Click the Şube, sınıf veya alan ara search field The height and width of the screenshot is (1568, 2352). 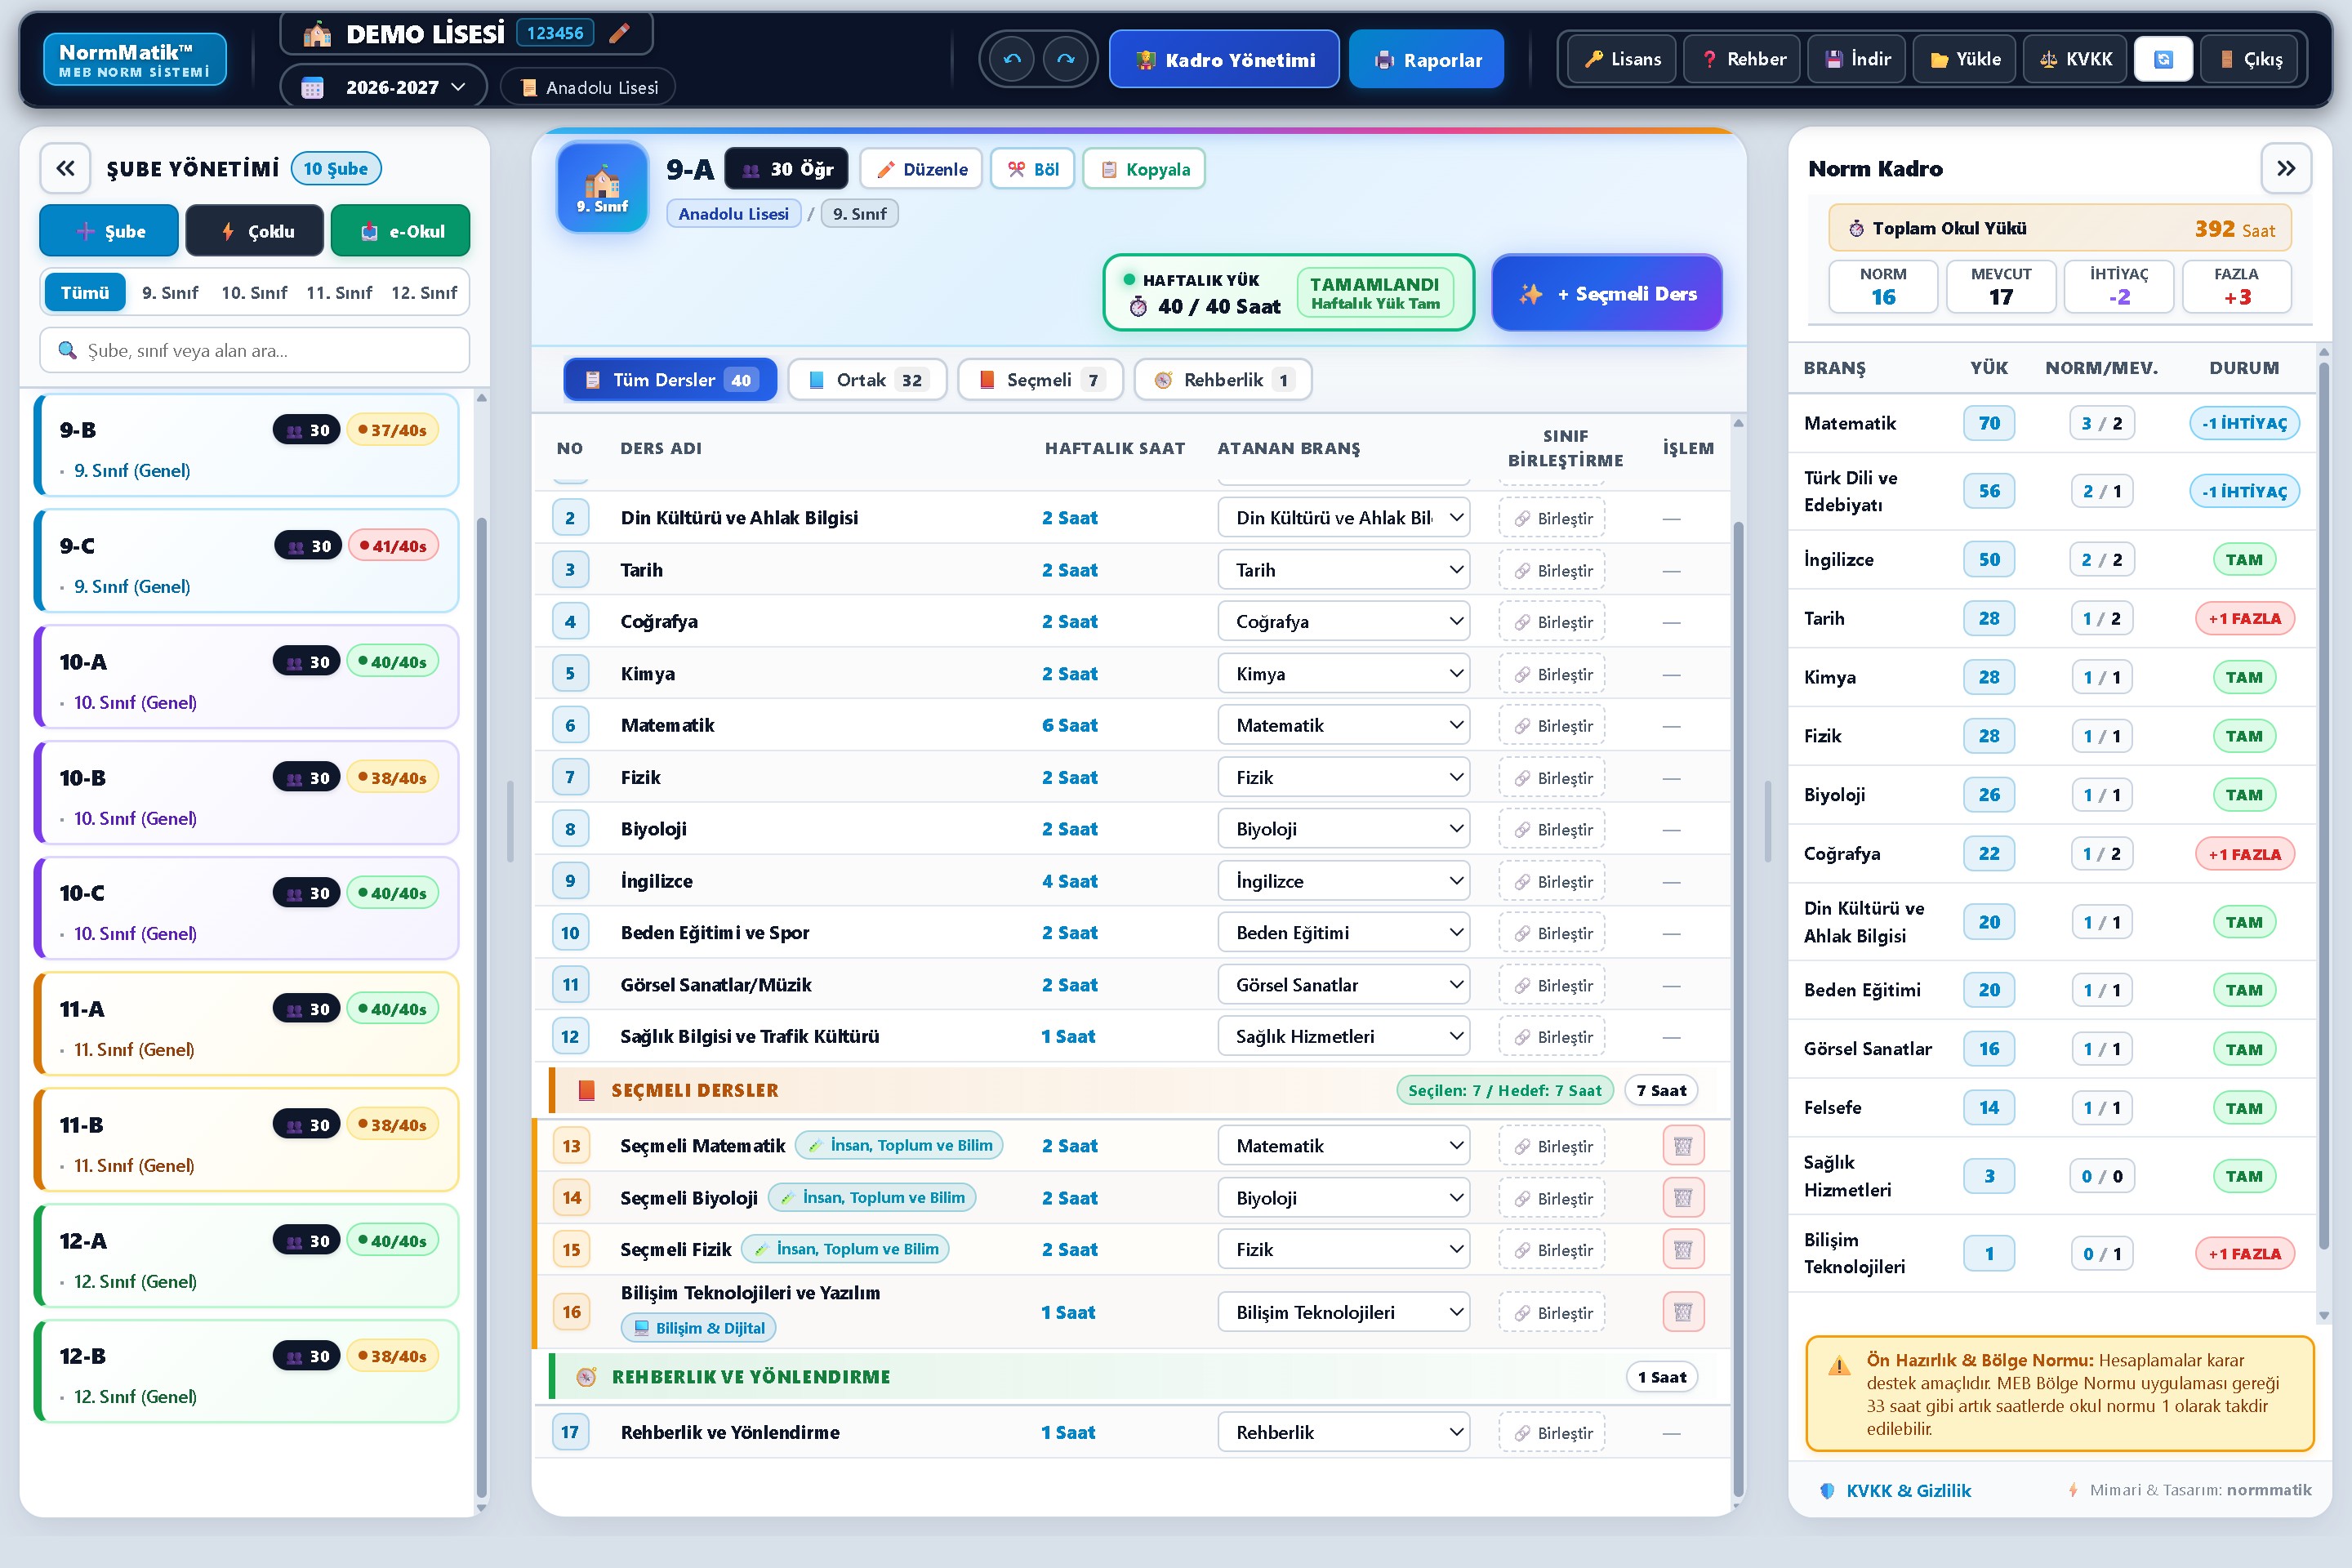pyautogui.click(x=255, y=350)
